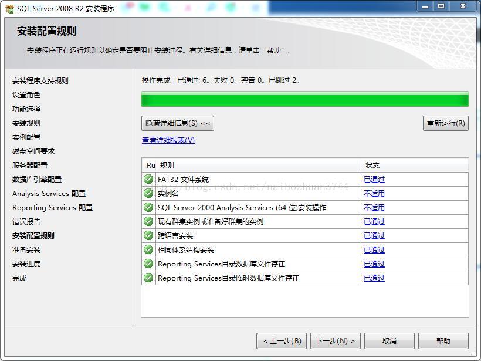Click the SQL Server installer icon in the title bar
Viewport: 481px width, 361px height.
[9, 9]
